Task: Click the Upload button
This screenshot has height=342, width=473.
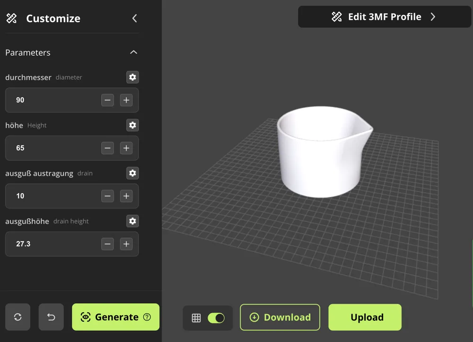Action: click(365, 317)
